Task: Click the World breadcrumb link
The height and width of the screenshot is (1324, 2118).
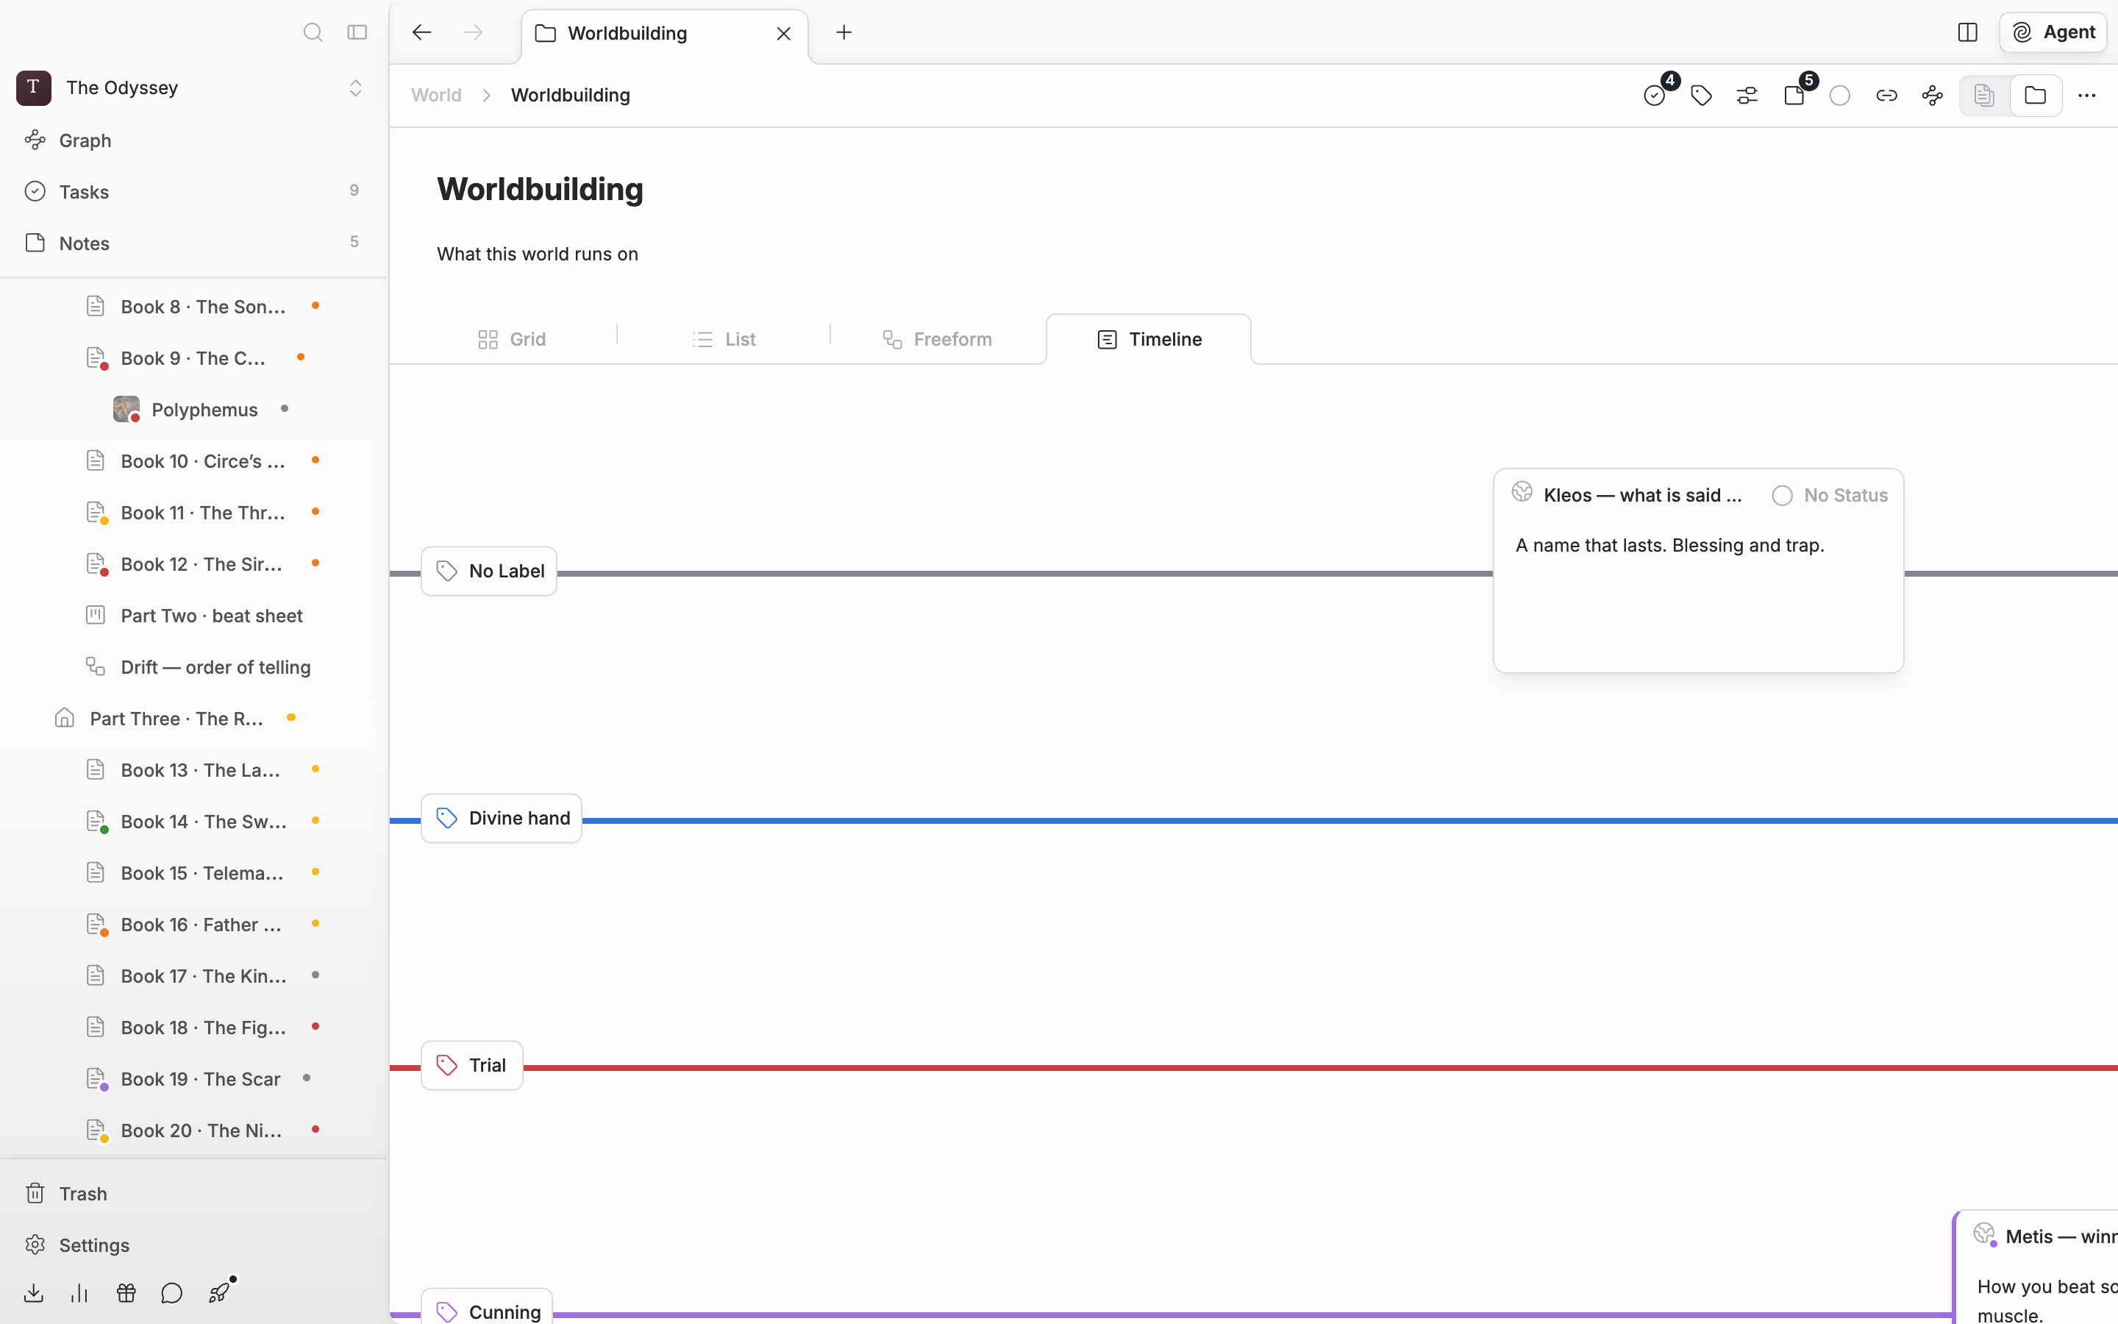Action: click(x=436, y=95)
